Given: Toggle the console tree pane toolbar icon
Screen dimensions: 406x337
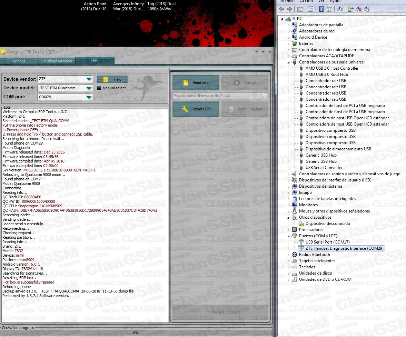Looking at the screenshot, I should click(300, 9).
